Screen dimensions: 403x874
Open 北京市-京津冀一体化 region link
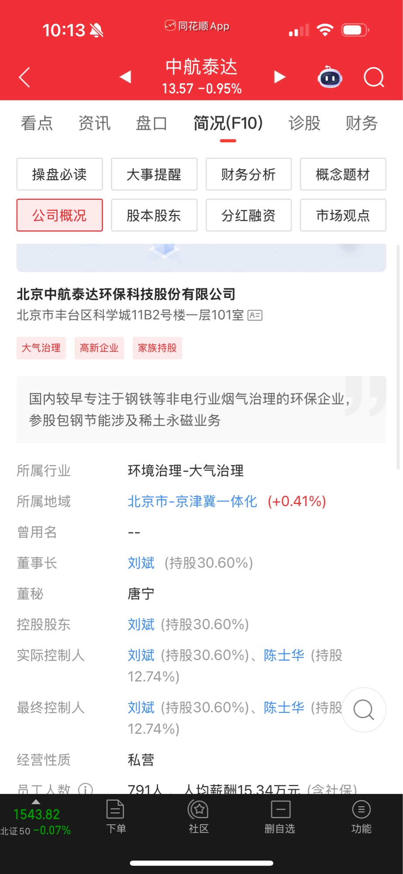(192, 501)
